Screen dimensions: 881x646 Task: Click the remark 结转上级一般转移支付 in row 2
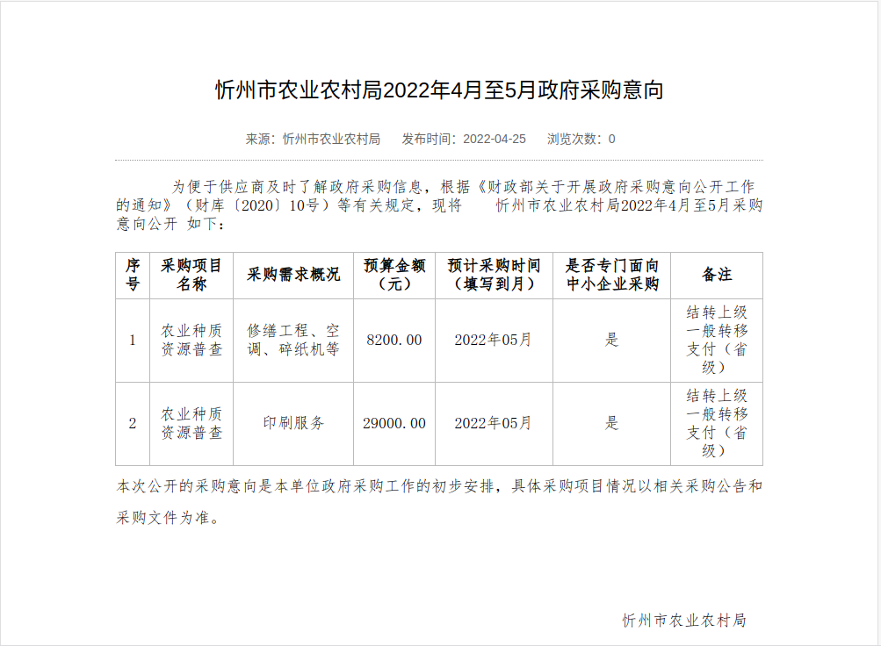(717, 423)
